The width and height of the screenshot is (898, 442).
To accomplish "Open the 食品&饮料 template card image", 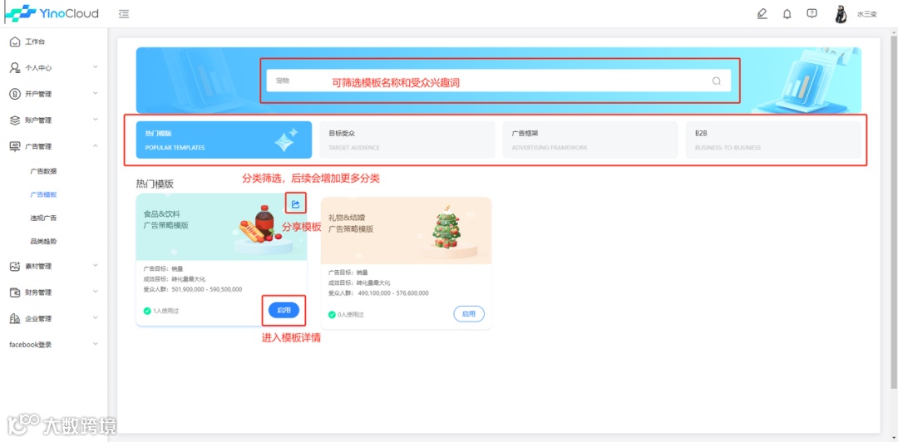I will [222, 227].
